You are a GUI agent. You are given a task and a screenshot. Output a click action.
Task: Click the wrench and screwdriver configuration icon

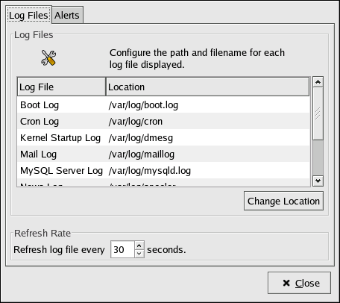[x=48, y=58]
